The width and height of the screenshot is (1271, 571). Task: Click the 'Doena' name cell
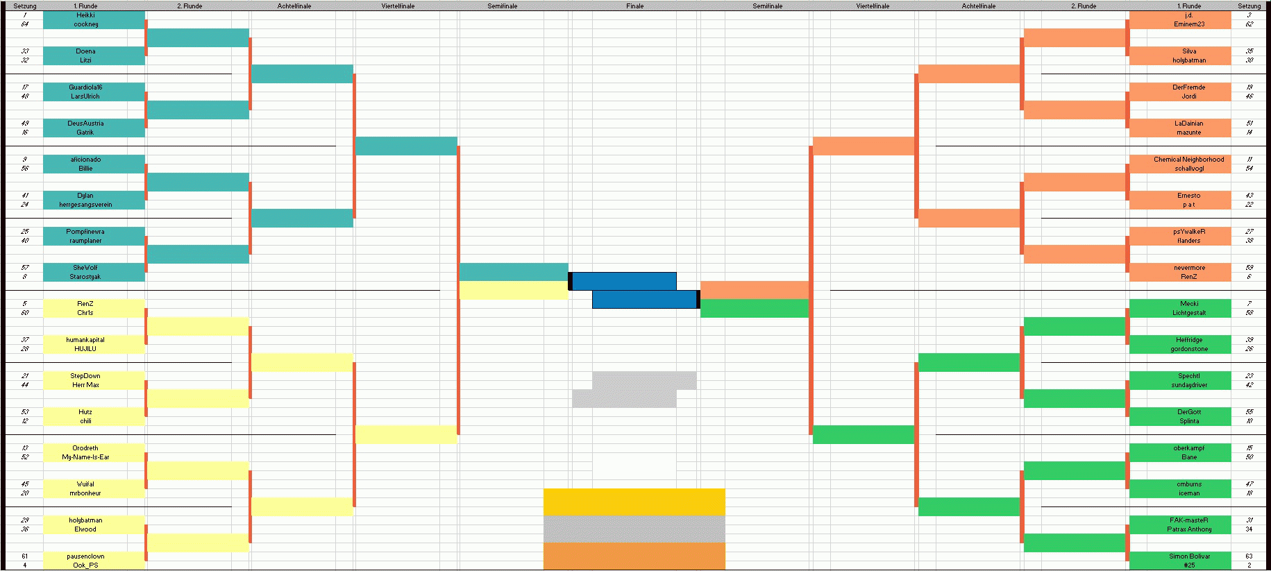94,51
